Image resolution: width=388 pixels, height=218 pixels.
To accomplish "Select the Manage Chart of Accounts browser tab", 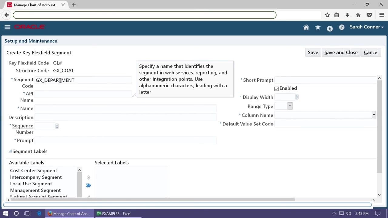I will pos(36,5).
